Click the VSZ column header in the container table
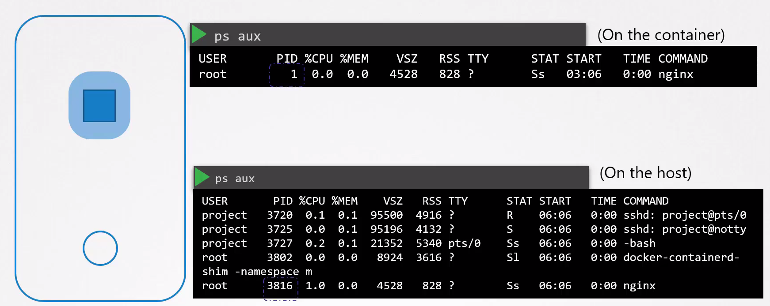This screenshot has width=770, height=306. [x=407, y=59]
